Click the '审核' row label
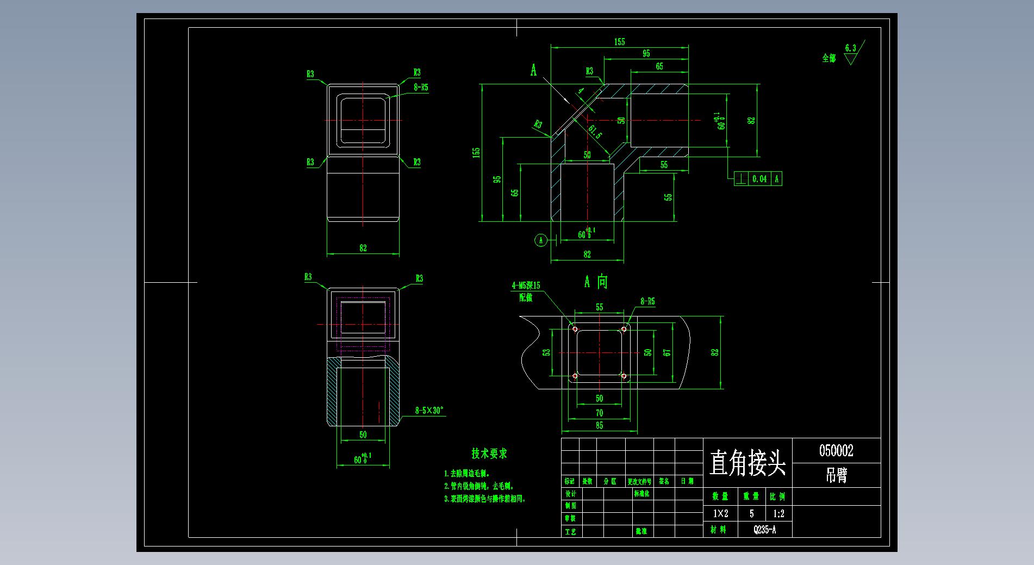1034x565 pixels. [x=570, y=518]
